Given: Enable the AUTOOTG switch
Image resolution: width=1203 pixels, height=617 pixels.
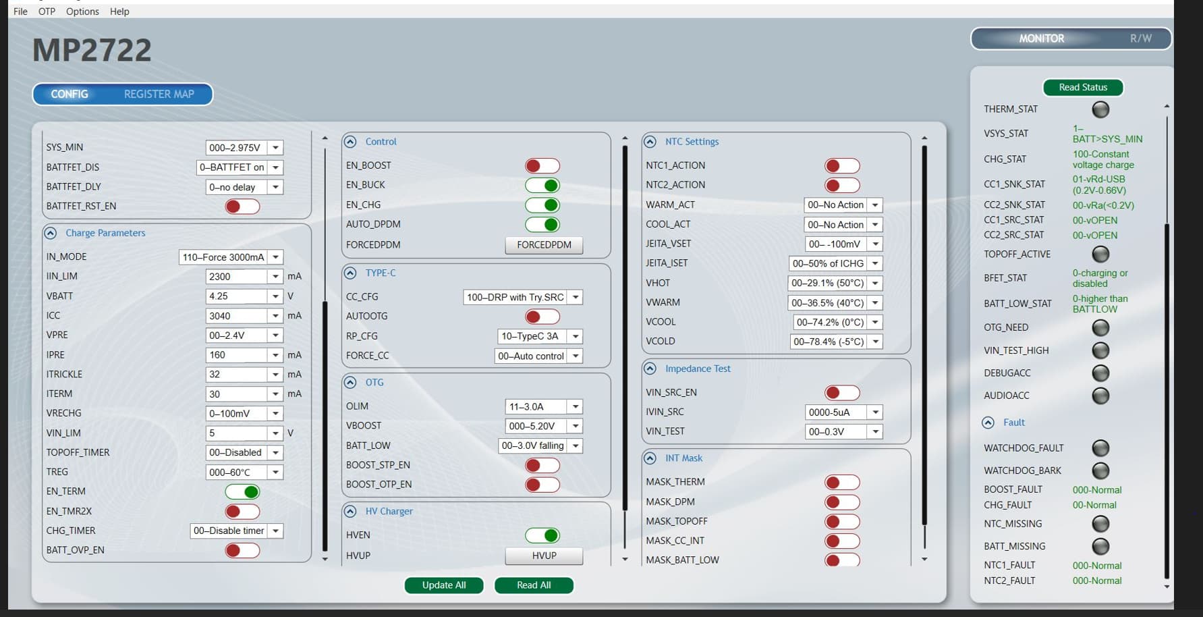Looking at the screenshot, I should (x=542, y=317).
